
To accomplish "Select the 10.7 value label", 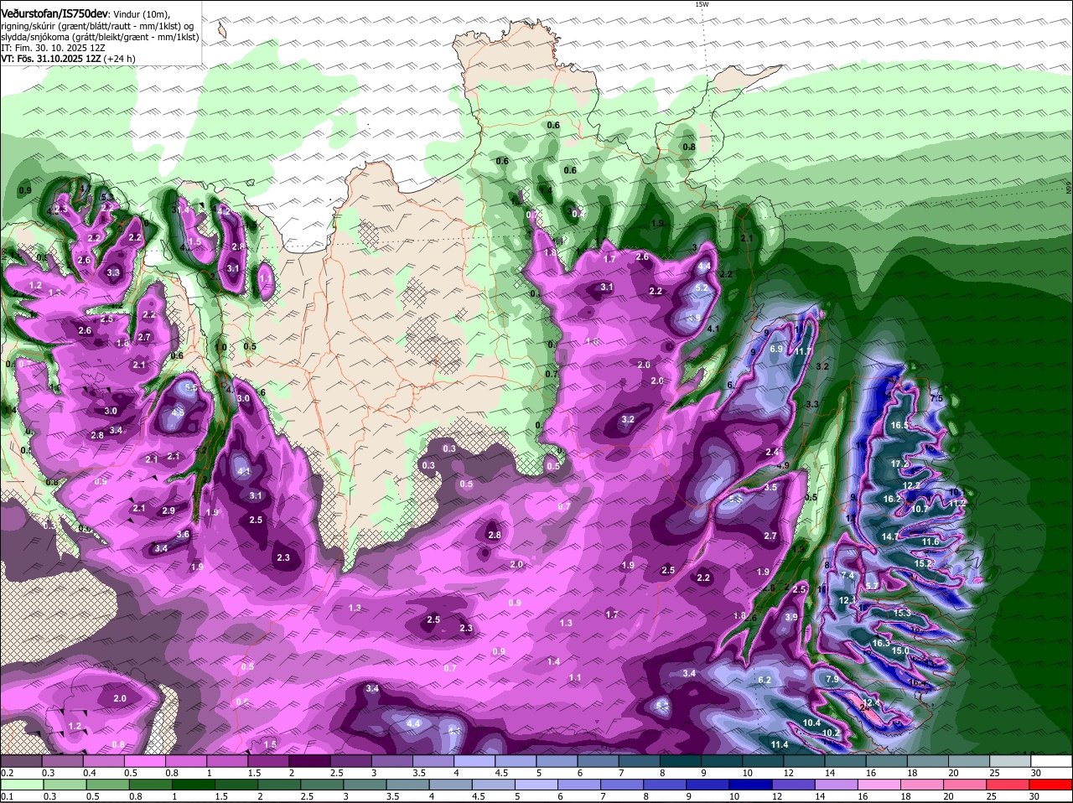I will pos(920,509).
